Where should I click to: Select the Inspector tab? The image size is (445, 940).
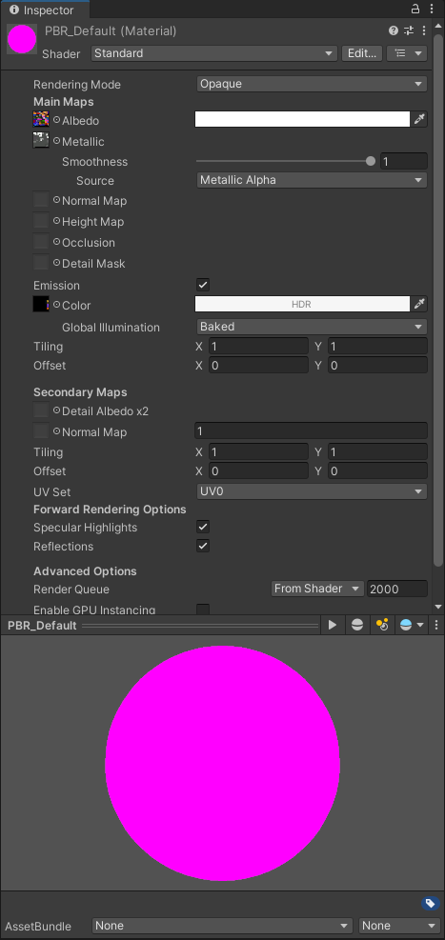click(x=45, y=10)
